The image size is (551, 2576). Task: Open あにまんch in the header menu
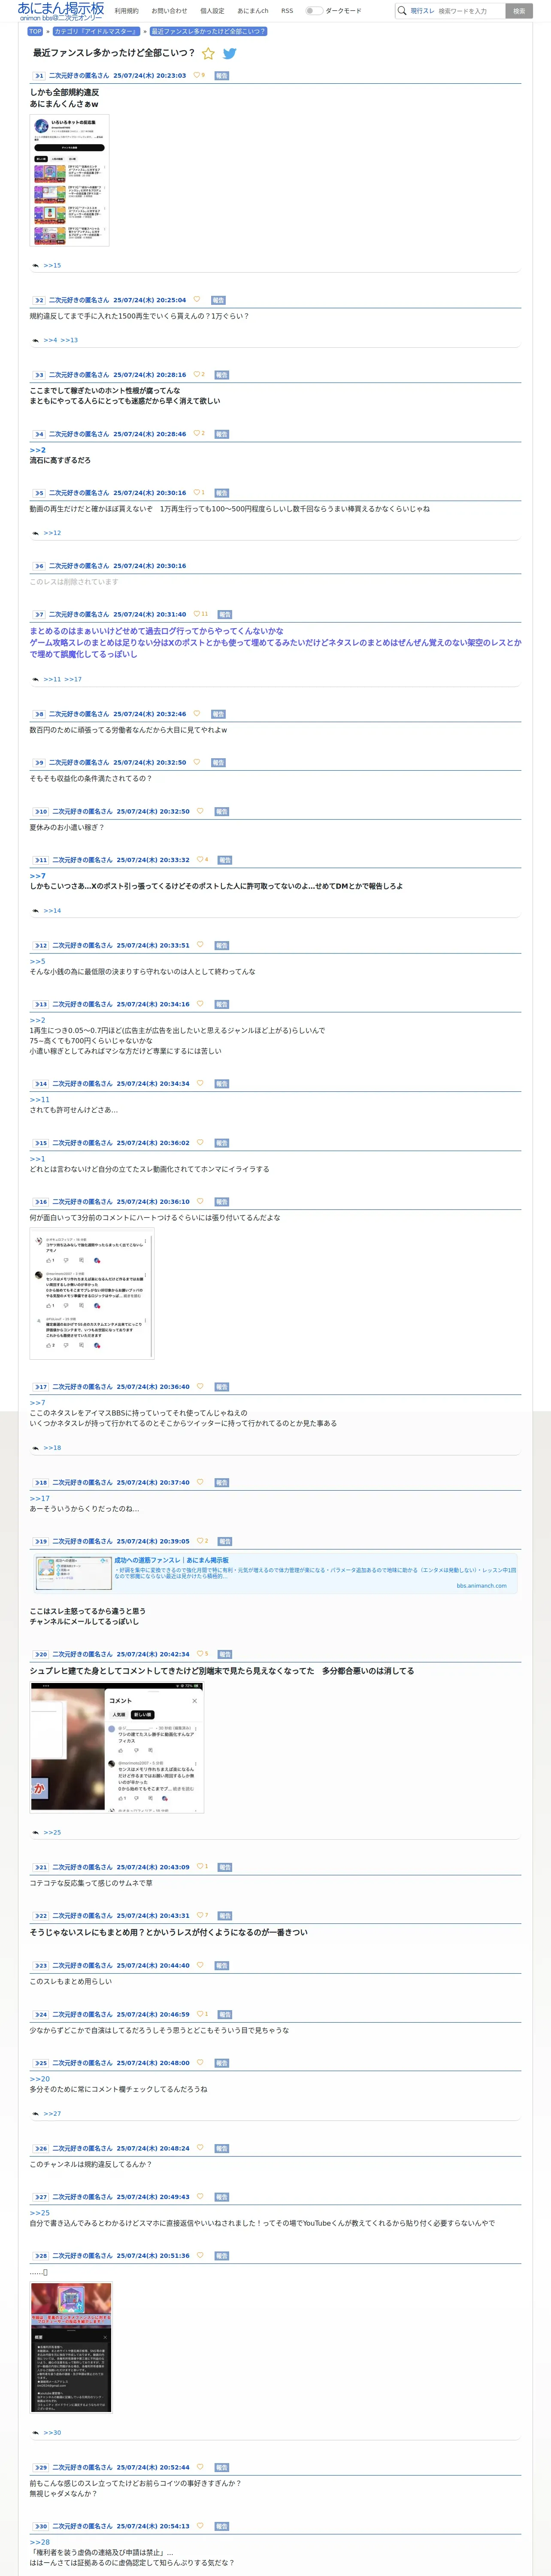coord(253,11)
